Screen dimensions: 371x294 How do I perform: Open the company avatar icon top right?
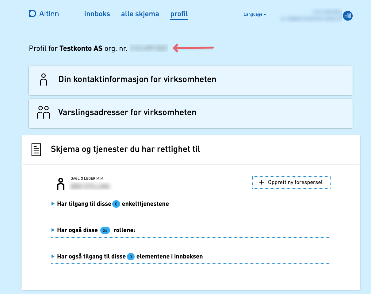[348, 16]
